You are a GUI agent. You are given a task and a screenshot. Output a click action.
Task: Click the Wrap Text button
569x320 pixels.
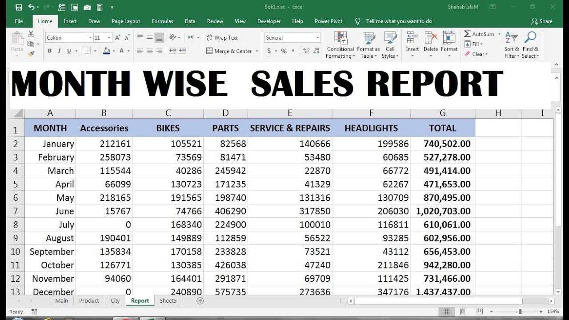pos(222,38)
